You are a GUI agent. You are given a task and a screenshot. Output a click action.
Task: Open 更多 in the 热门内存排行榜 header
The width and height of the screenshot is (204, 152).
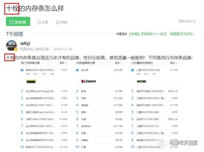[63, 63]
